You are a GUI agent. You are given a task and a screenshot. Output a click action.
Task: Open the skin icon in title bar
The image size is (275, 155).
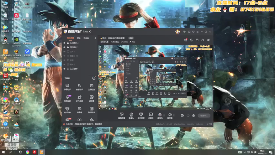click(193, 32)
